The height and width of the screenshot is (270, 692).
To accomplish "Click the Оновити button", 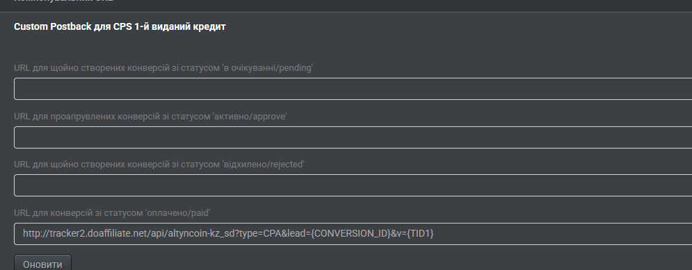I will pyautogui.click(x=42, y=263).
